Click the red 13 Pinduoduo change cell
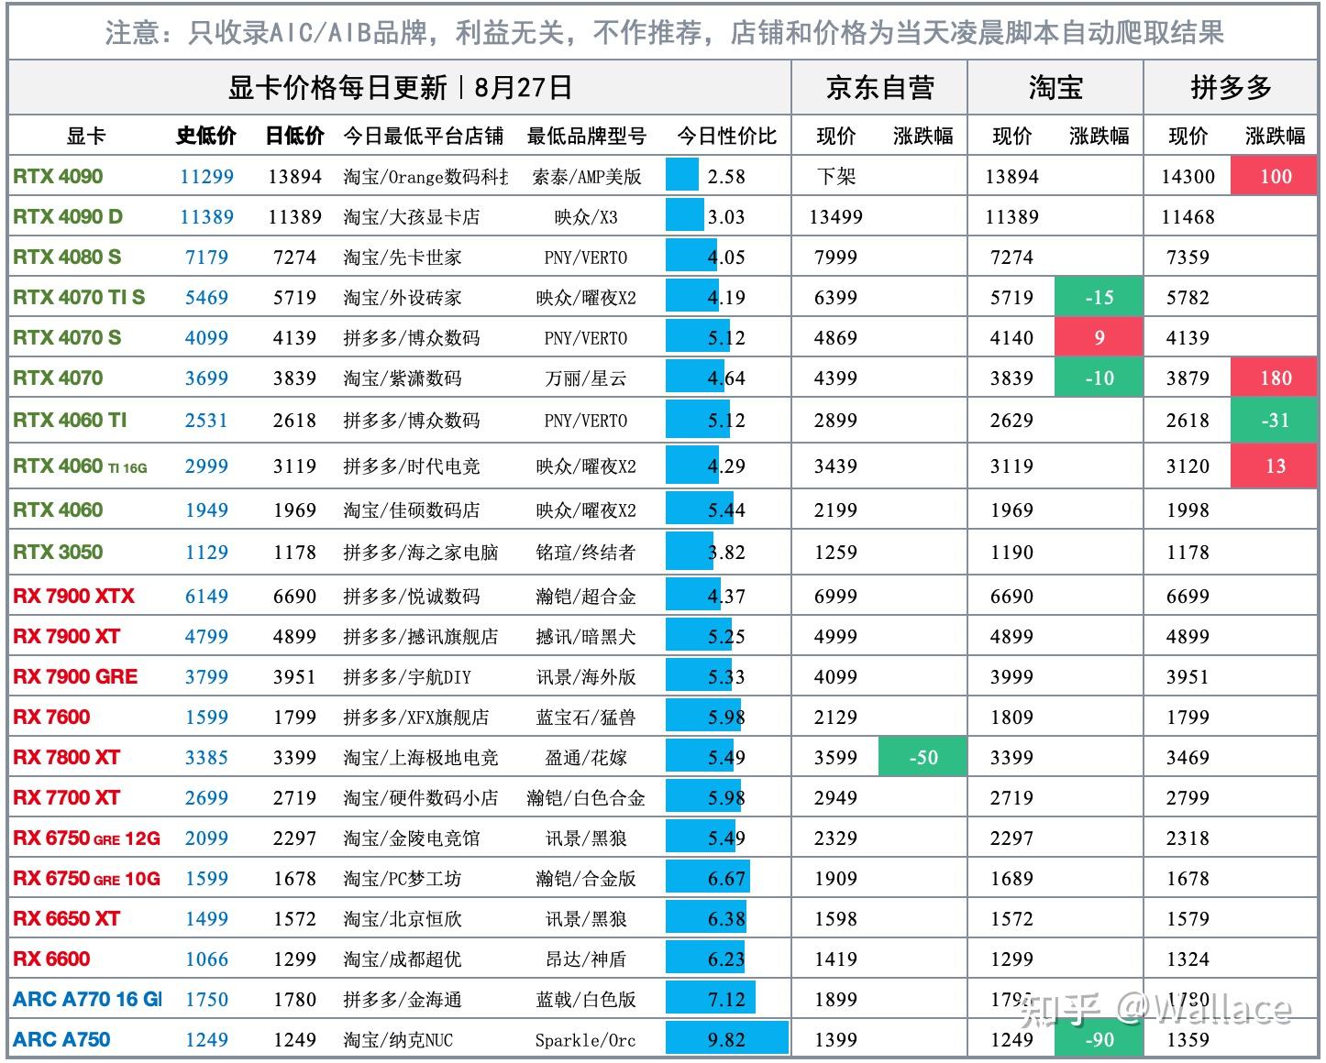Image resolution: width=1326 pixels, height=1063 pixels. [x=1275, y=466]
